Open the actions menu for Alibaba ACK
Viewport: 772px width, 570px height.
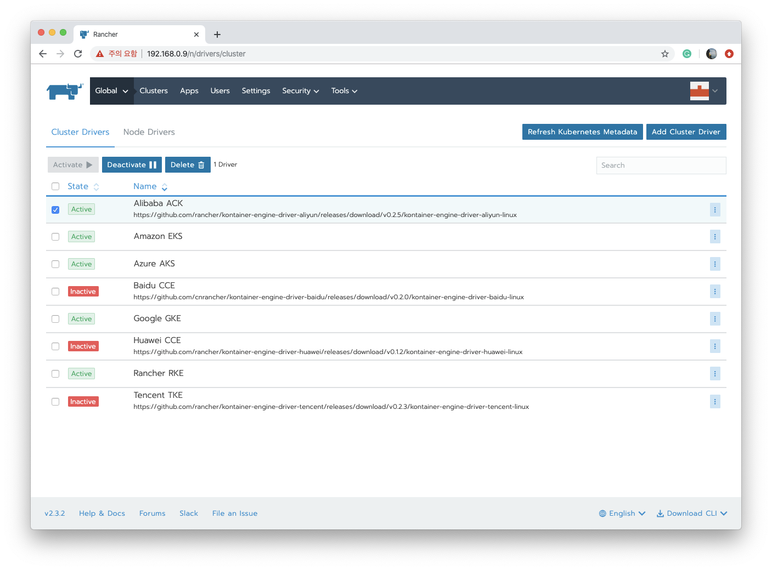(x=715, y=209)
